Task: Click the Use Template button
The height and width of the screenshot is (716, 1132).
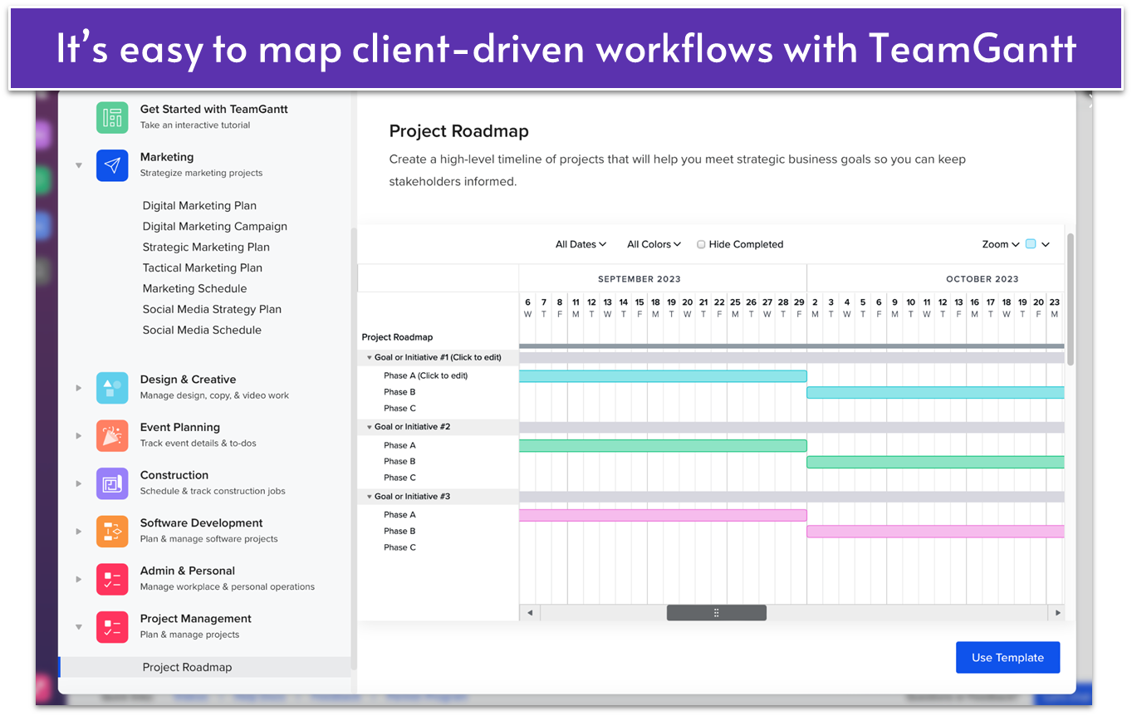Action: click(x=1007, y=657)
